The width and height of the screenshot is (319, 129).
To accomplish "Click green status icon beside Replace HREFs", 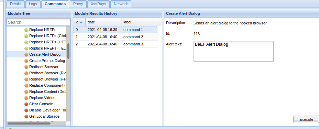I will click(x=26, y=30).
